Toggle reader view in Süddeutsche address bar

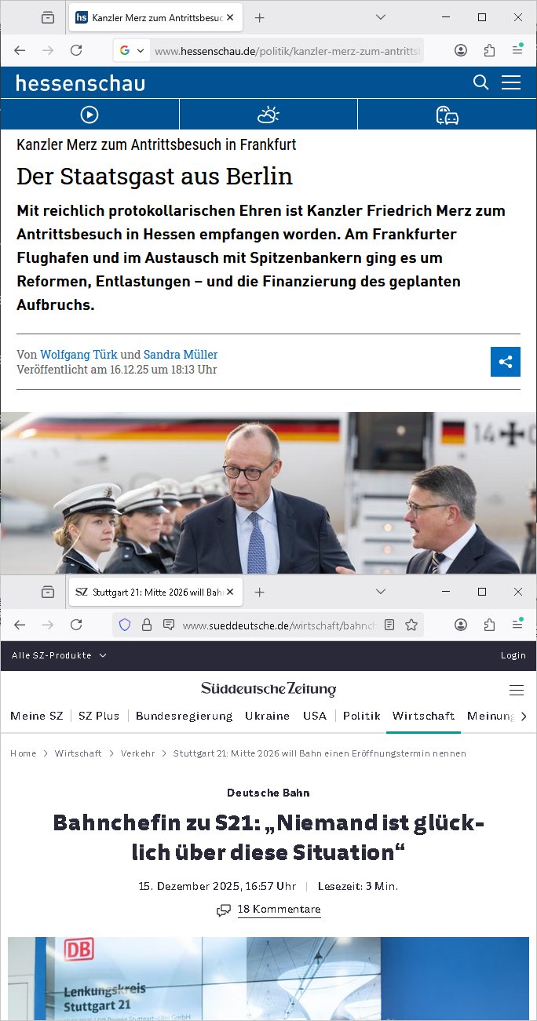tap(389, 625)
